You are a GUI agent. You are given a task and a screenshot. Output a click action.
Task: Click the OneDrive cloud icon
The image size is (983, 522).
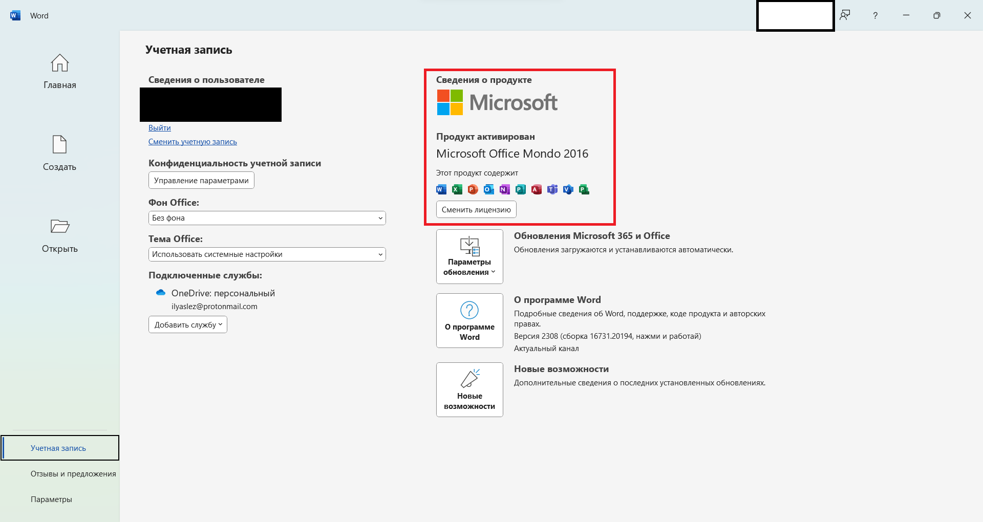[x=161, y=293]
